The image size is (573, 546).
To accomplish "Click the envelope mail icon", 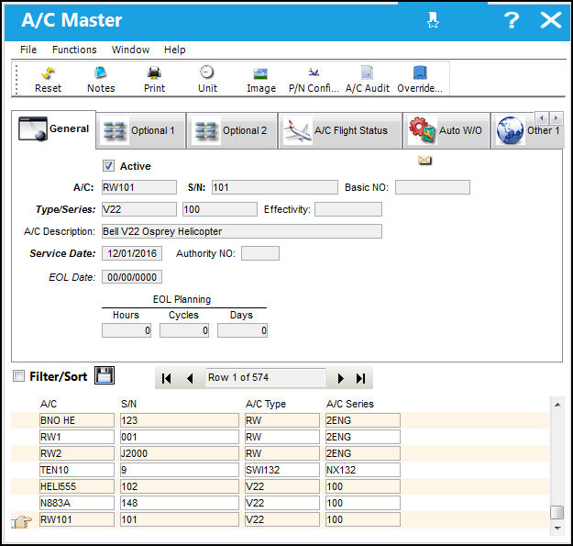I will coord(424,161).
